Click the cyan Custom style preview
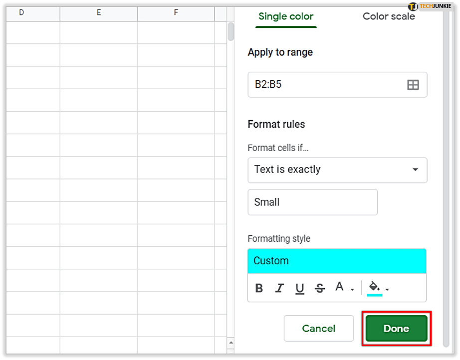 pyautogui.click(x=337, y=261)
